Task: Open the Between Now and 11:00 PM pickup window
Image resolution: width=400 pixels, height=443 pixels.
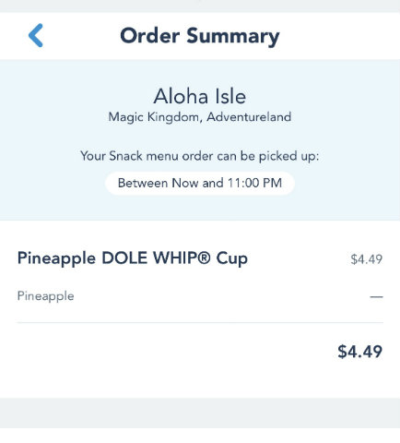Action: (200, 183)
